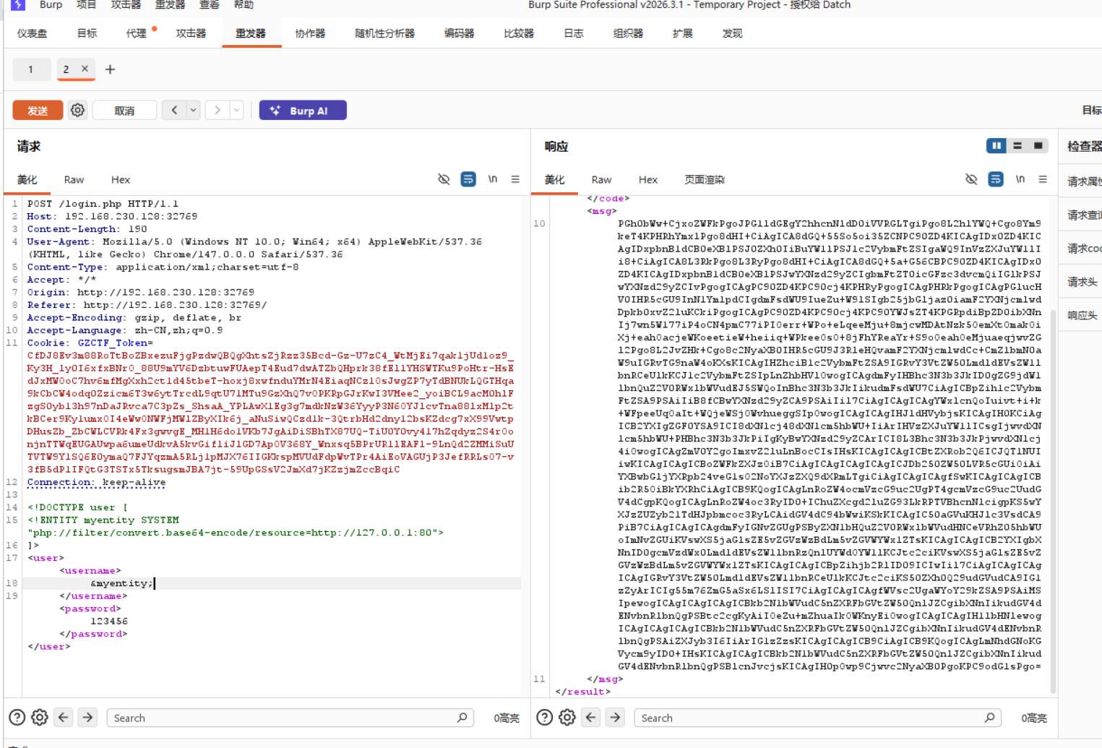
Task: Show the request in Raw view
Action: click(74, 179)
